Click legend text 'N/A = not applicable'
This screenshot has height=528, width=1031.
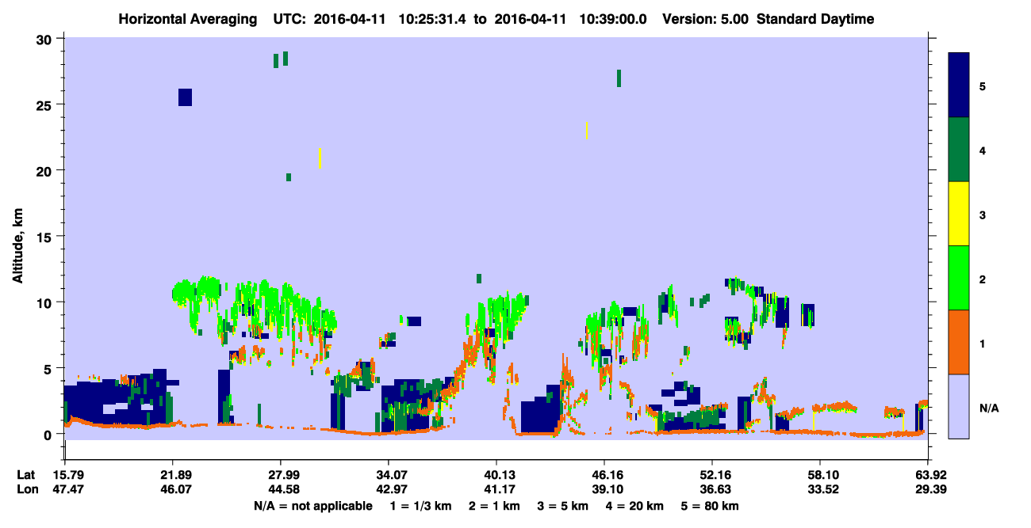click(313, 506)
